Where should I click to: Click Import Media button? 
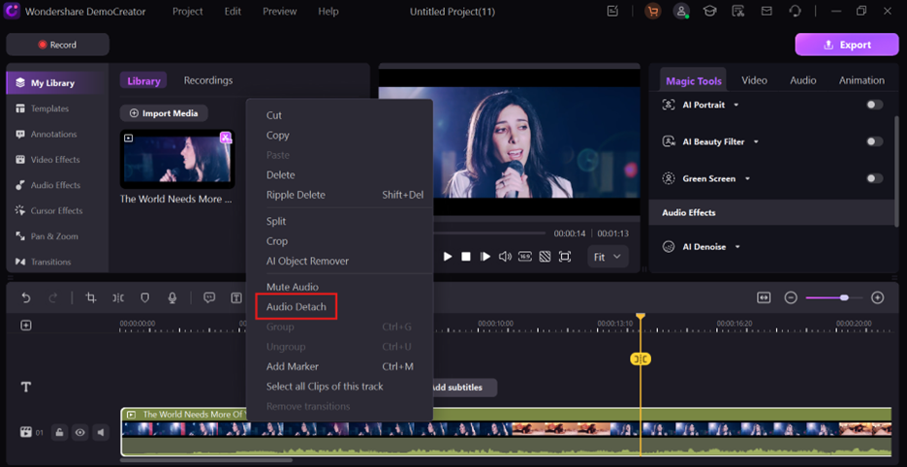(164, 113)
